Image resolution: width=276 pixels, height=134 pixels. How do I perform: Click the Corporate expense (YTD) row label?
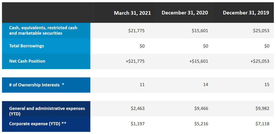tap(37, 124)
